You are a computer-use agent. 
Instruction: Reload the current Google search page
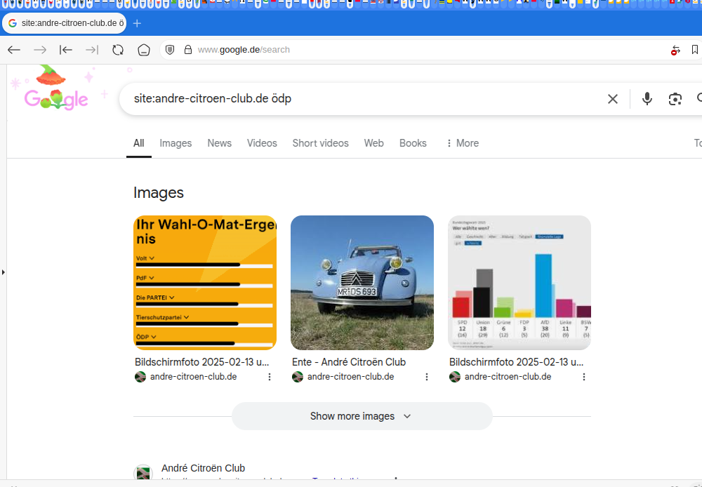click(118, 50)
